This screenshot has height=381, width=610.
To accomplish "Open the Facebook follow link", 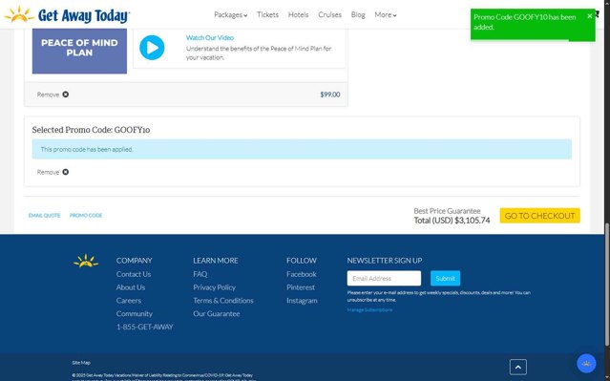I will [x=301, y=274].
